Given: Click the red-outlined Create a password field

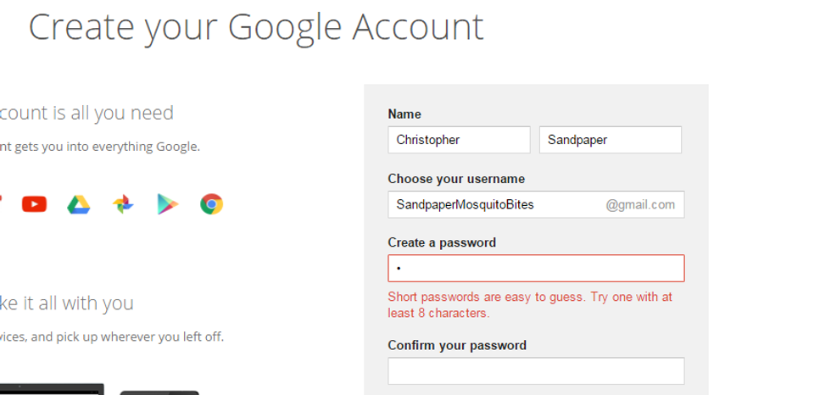Looking at the screenshot, I should pos(536,269).
